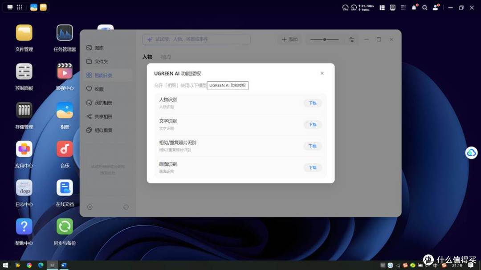The image size is (481, 270).
Task: Switch to the yellow Files app in top bar
Action: pos(43,7)
